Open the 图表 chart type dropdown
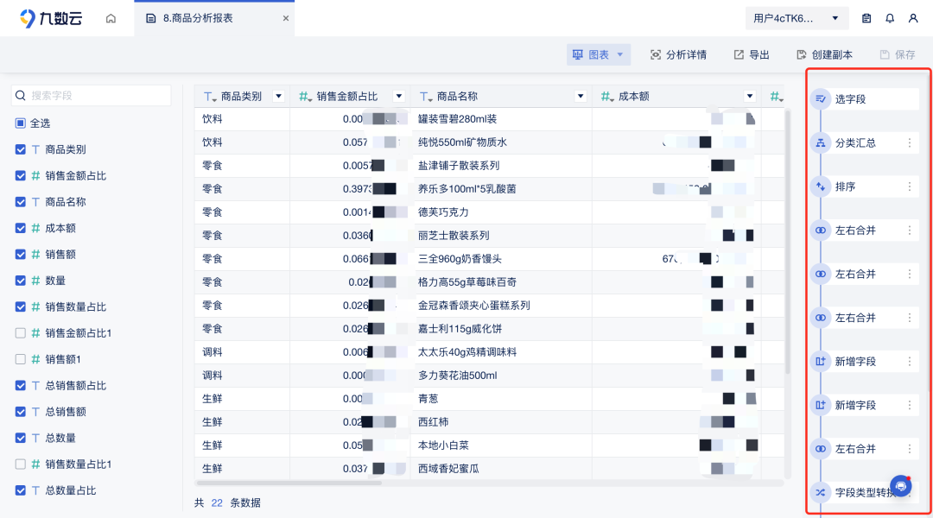 [599, 54]
